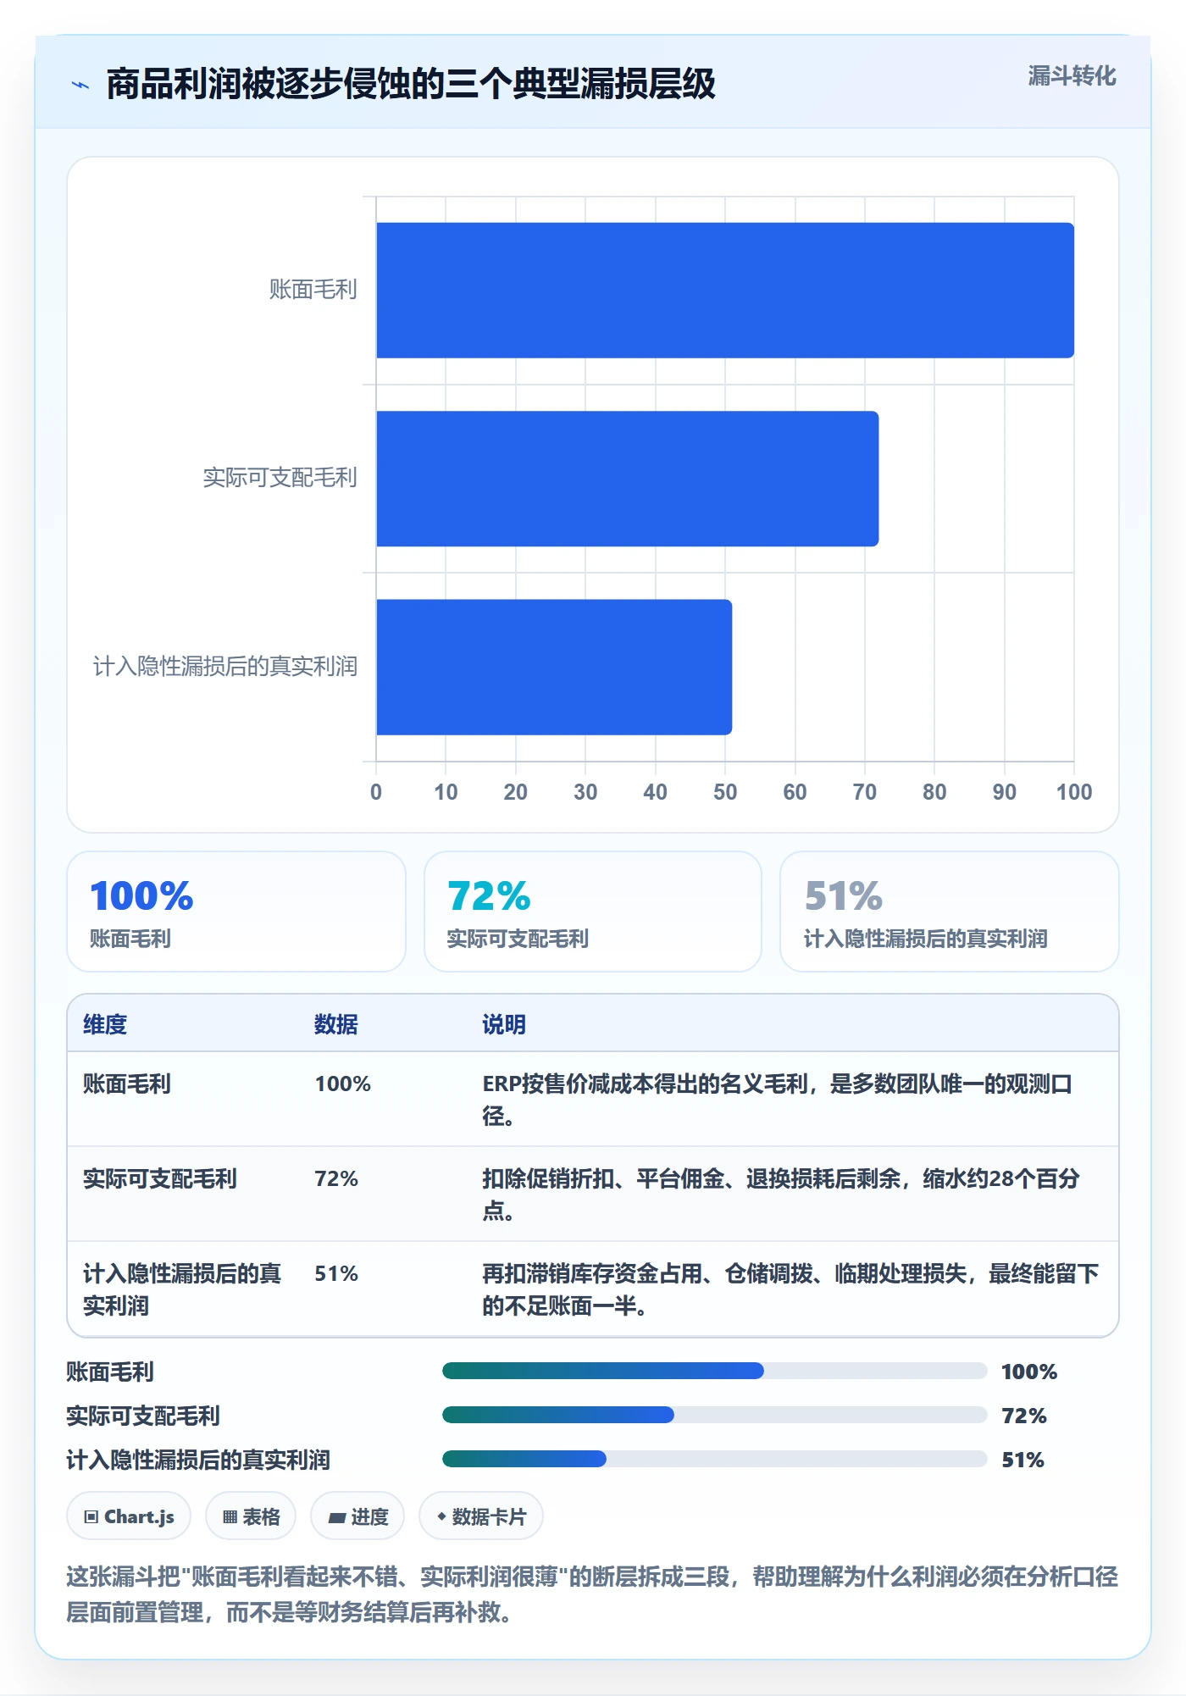
Task: Click the 100% cell in the table
Action: tap(343, 1084)
